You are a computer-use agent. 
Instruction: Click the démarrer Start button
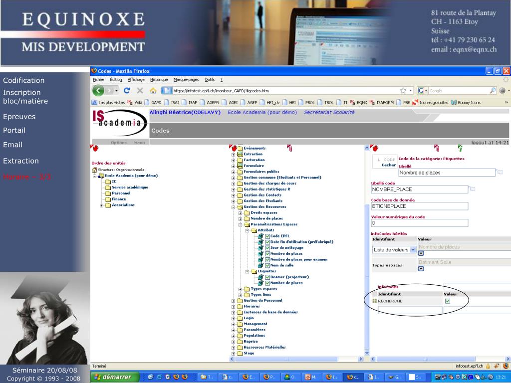coord(113,377)
